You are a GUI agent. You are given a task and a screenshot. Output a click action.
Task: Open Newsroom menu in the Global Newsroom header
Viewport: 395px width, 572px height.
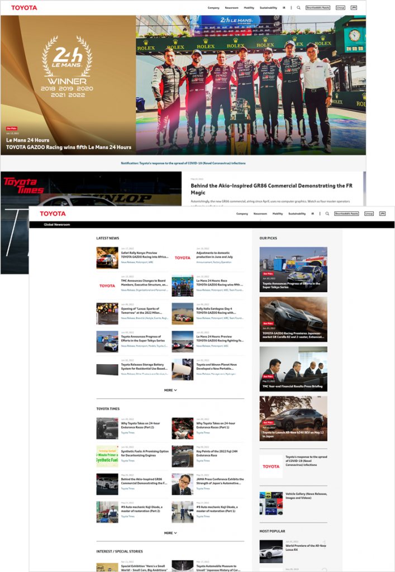click(260, 214)
